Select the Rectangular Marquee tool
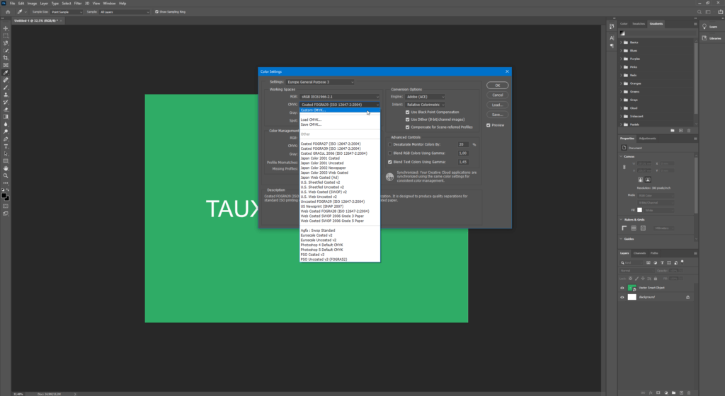725x396 pixels. [6, 36]
